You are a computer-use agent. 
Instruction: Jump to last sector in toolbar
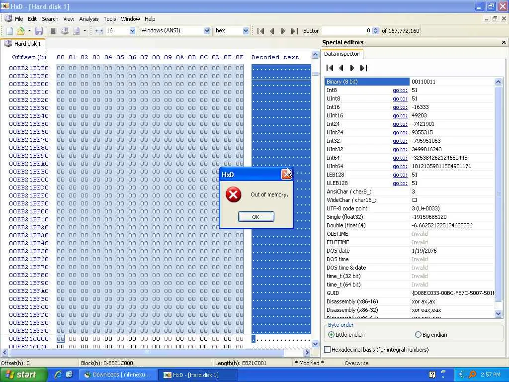[294, 31]
